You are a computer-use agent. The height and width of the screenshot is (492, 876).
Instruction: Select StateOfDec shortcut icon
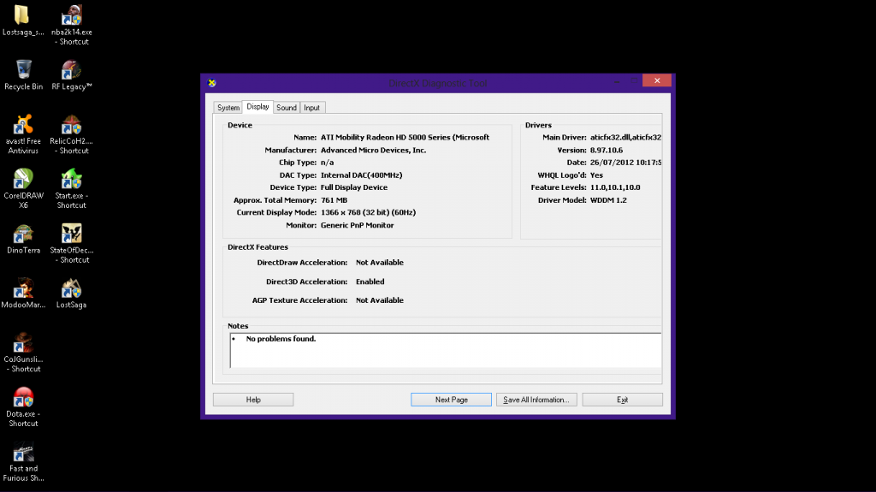tap(72, 234)
